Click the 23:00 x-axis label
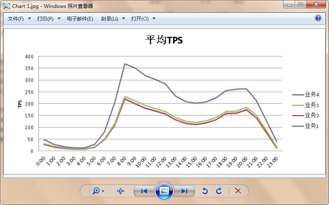Image resolution: width=329 pixels, height=205 pixels. click(x=272, y=162)
